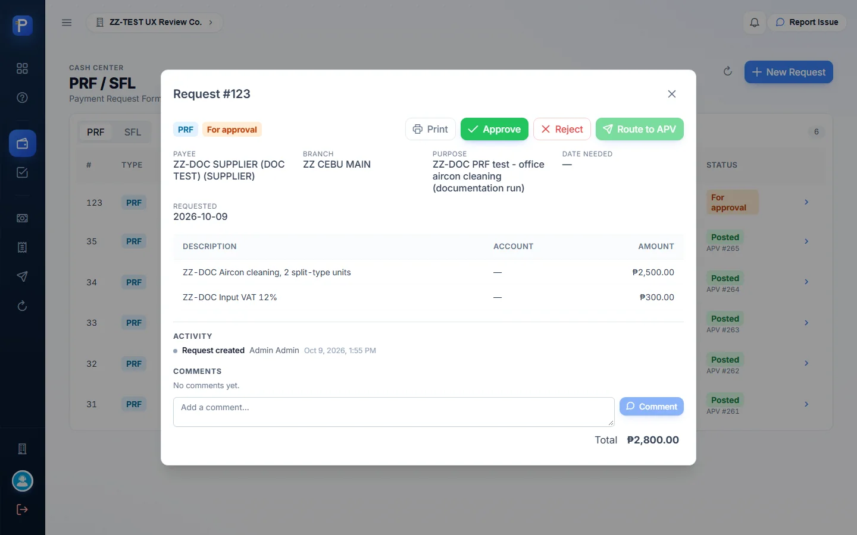Click the Add a comment text field
Viewport: 857px width, 535px height.
click(393, 412)
